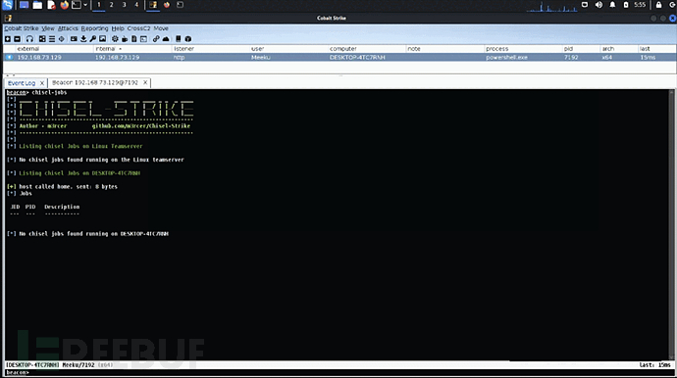Image resolution: width=677 pixels, height=378 pixels.
Task: Switch to workspace 2
Action: pos(112,5)
